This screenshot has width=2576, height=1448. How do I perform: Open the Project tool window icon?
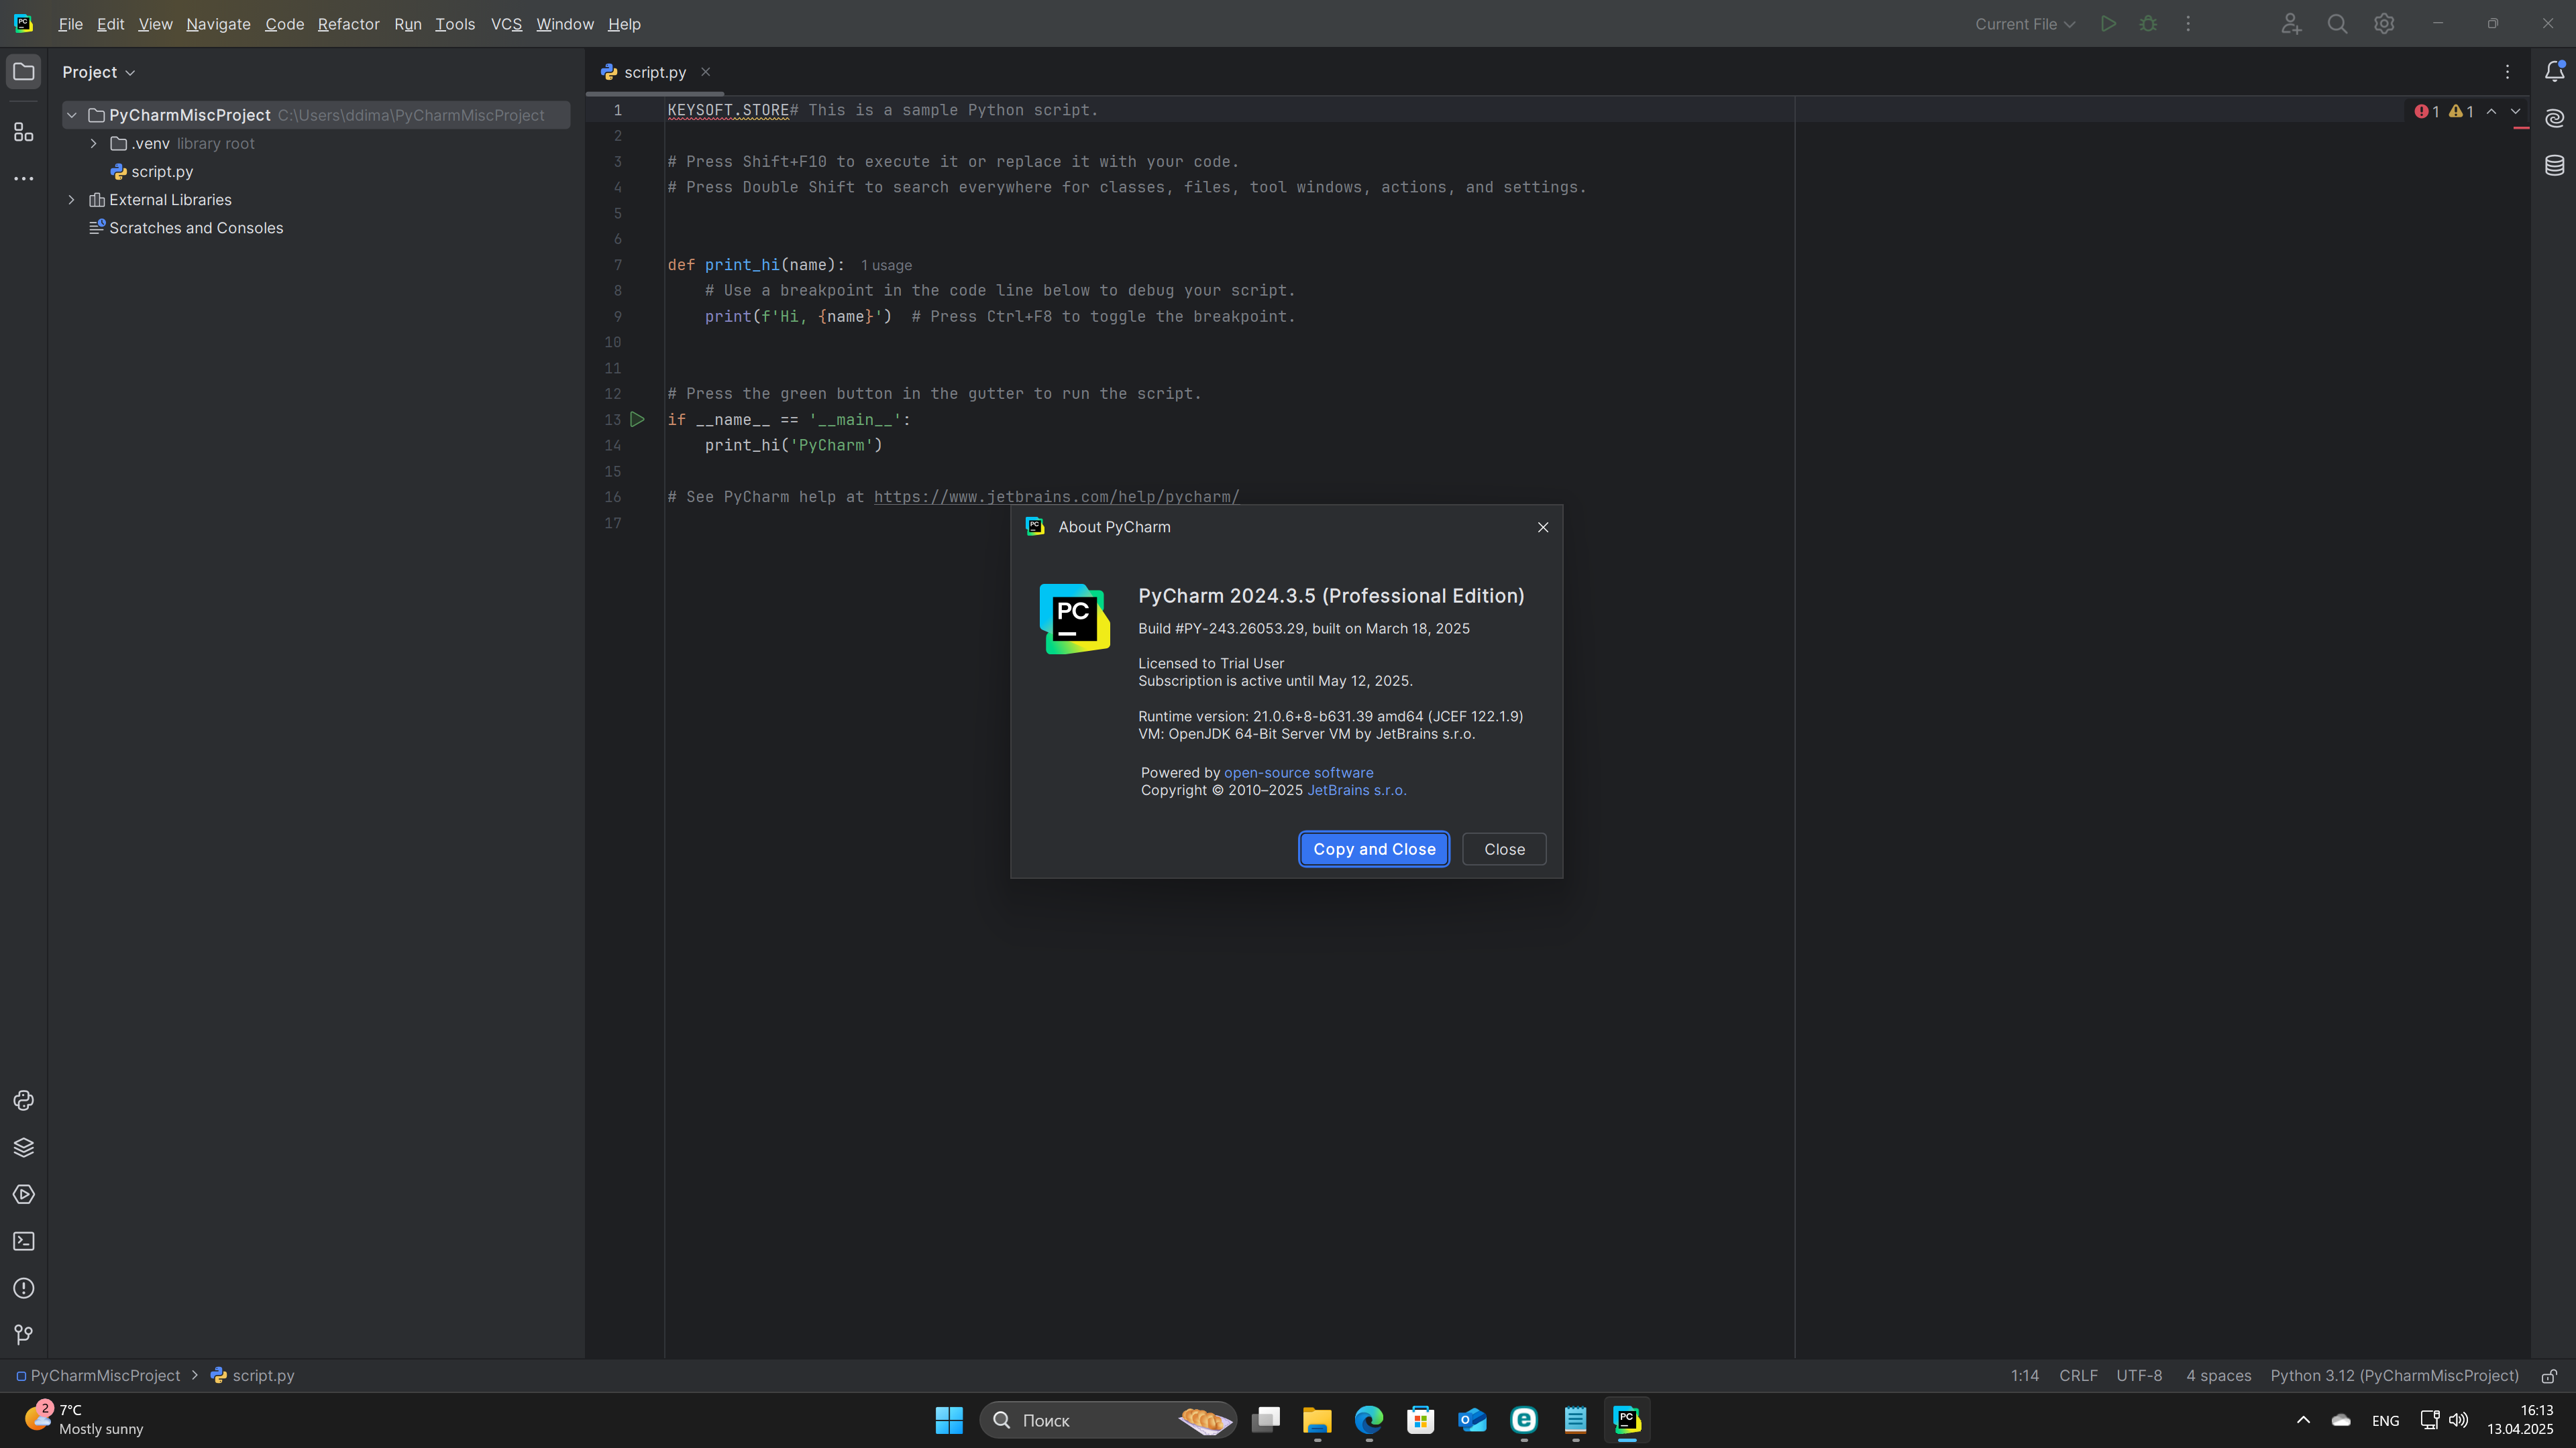coord(24,72)
